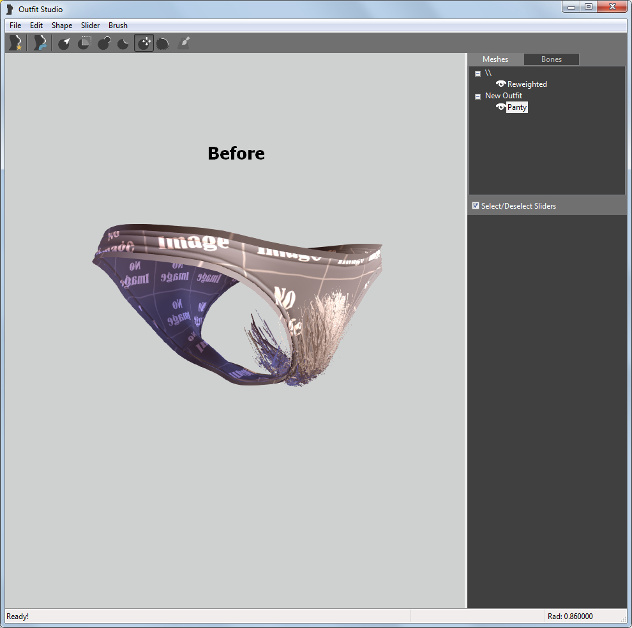632x628 pixels.
Task: Open the Slider menu
Action: (90, 26)
